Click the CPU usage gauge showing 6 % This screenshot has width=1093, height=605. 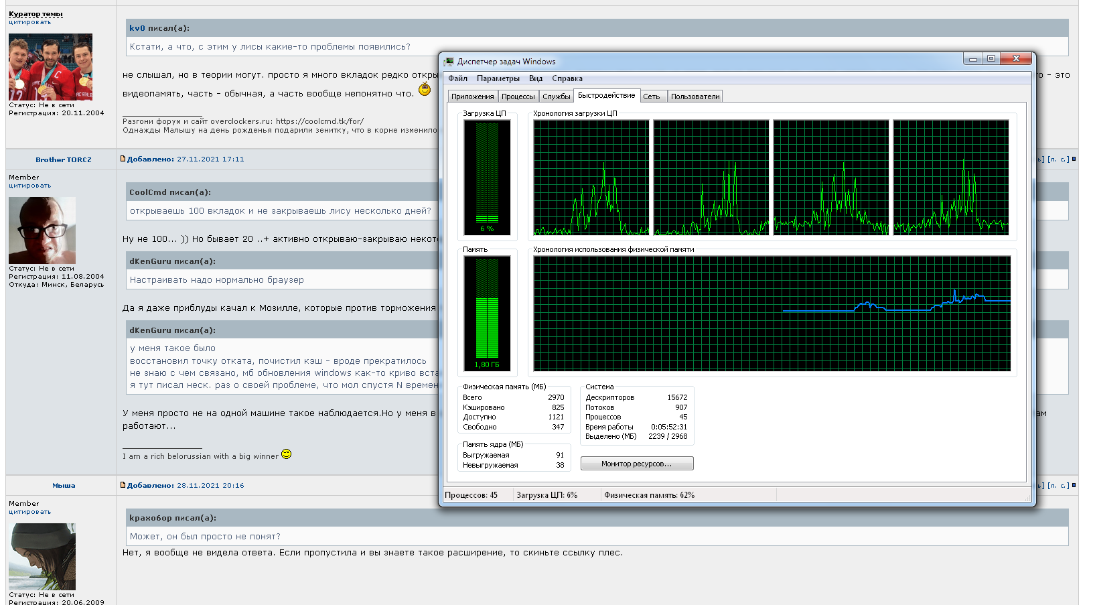click(487, 178)
